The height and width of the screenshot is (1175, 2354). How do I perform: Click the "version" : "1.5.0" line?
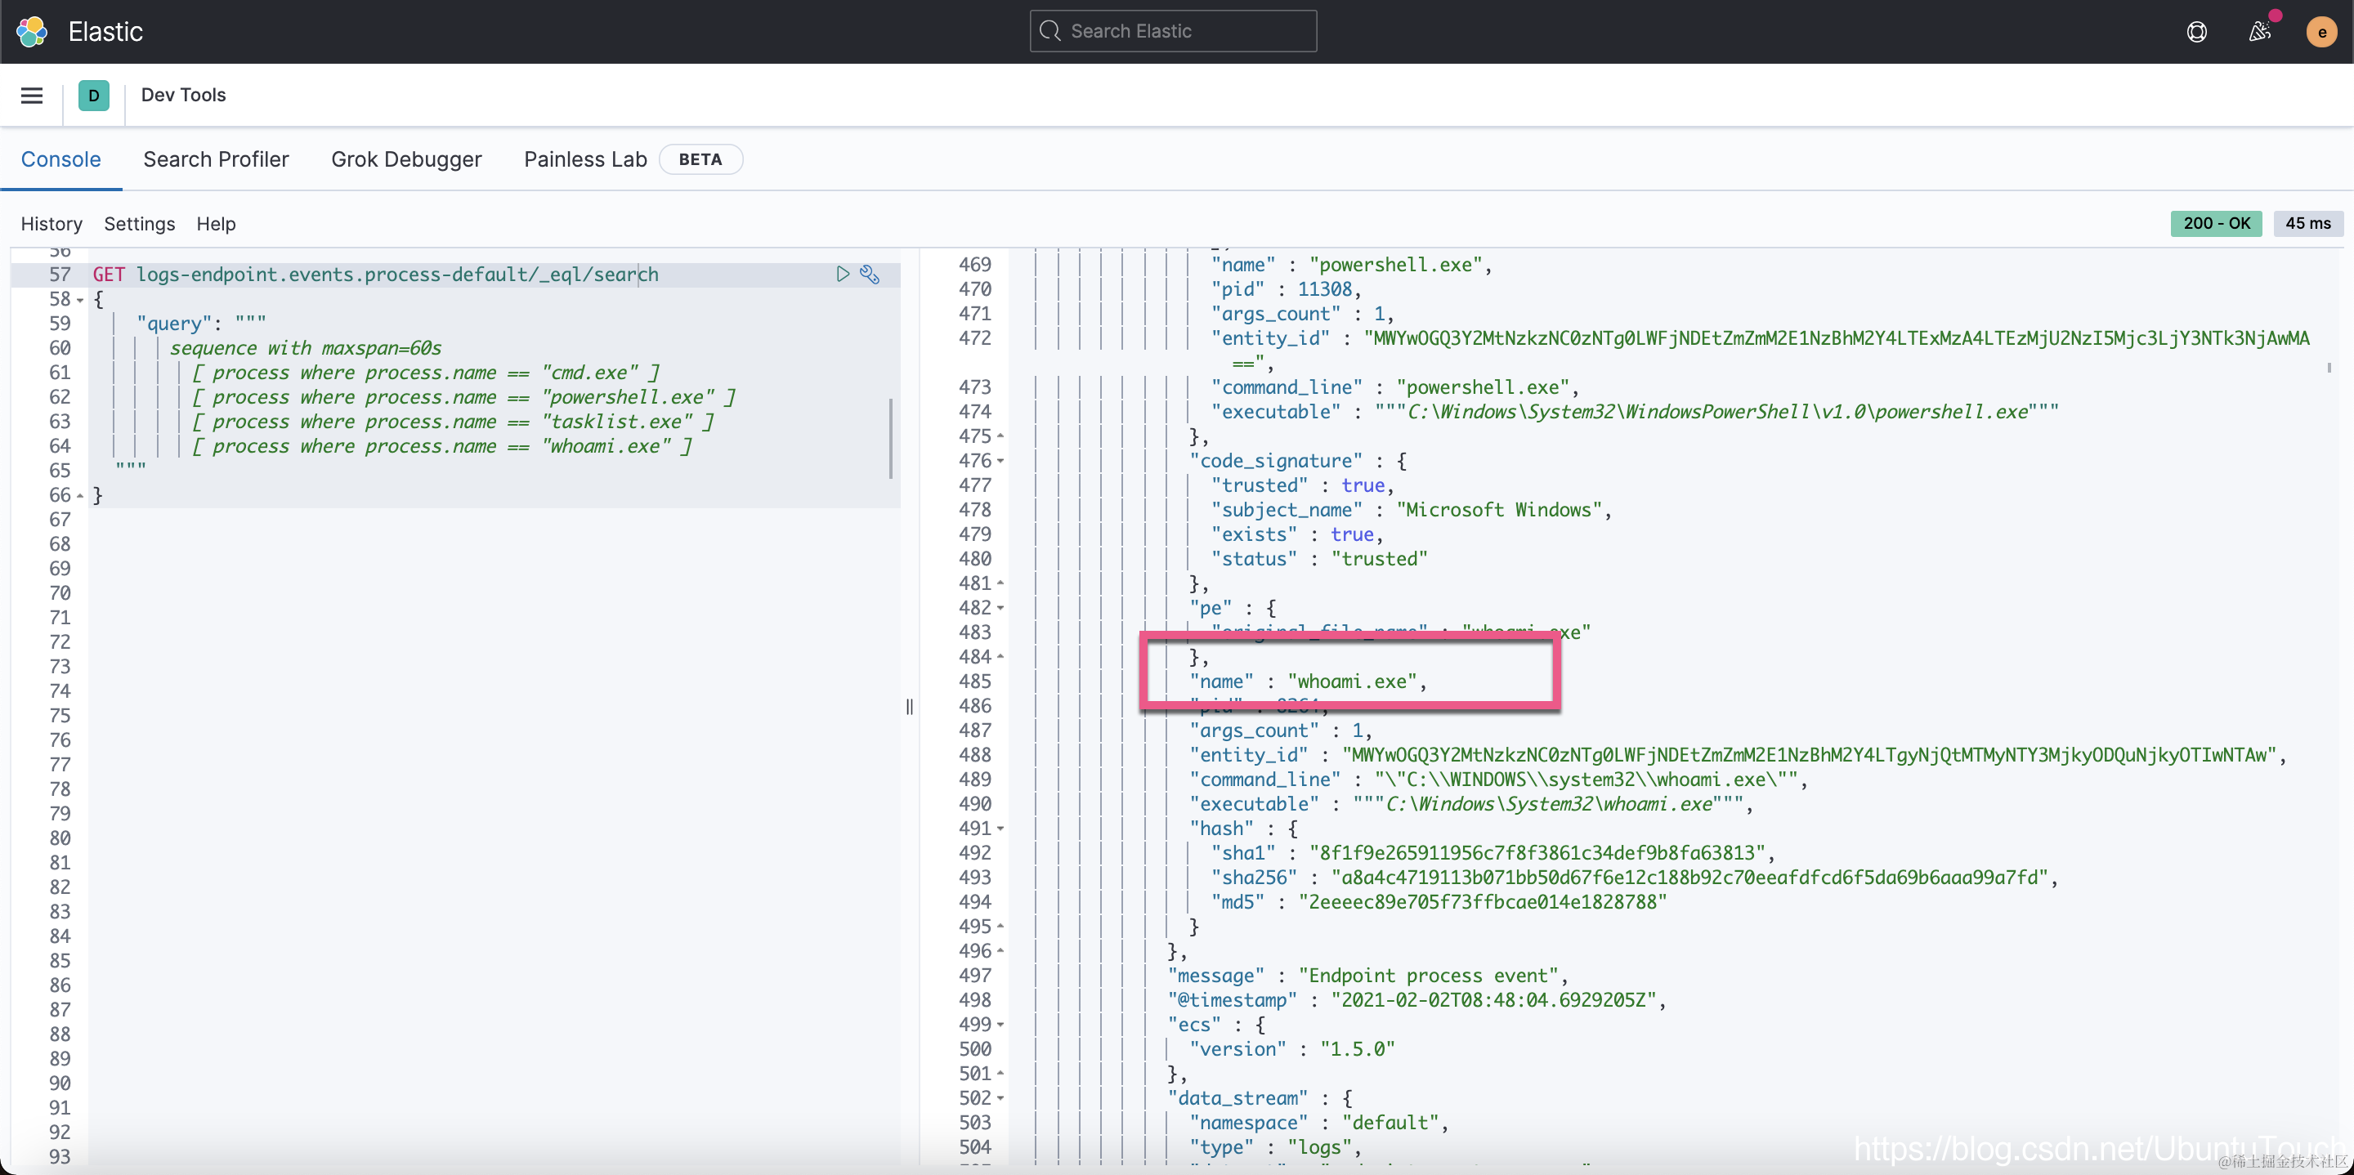point(1292,1050)
